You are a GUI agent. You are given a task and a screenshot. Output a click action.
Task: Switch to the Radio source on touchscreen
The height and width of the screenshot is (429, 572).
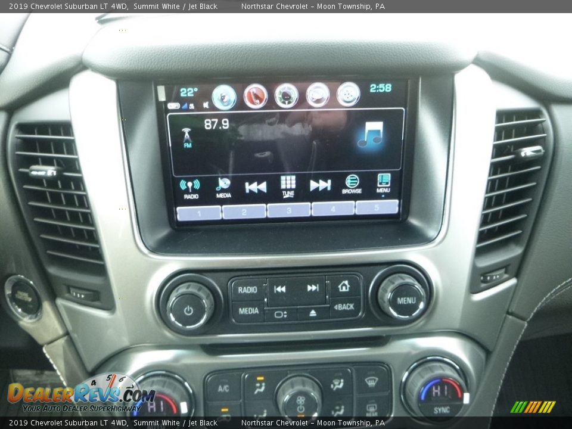click(x=189, y=185)
